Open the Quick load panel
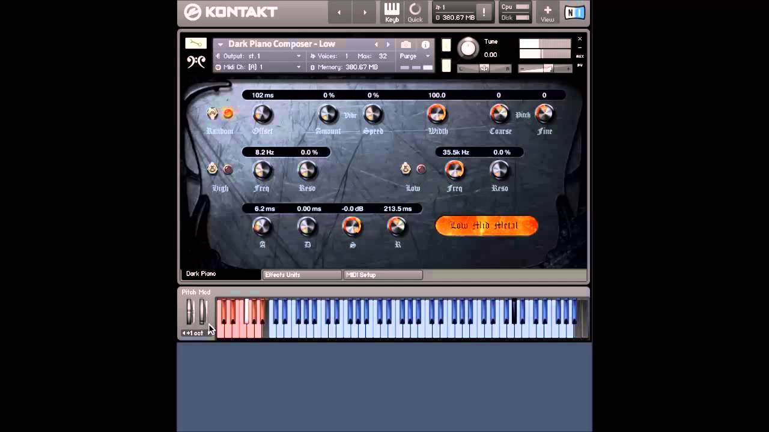The width and height of the screenshot is (769, 432). [x=415, y=13]
